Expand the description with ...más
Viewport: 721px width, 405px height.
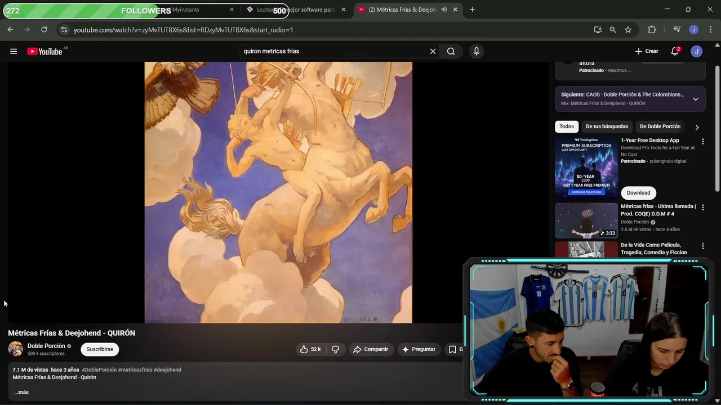(x=21, y=392)
